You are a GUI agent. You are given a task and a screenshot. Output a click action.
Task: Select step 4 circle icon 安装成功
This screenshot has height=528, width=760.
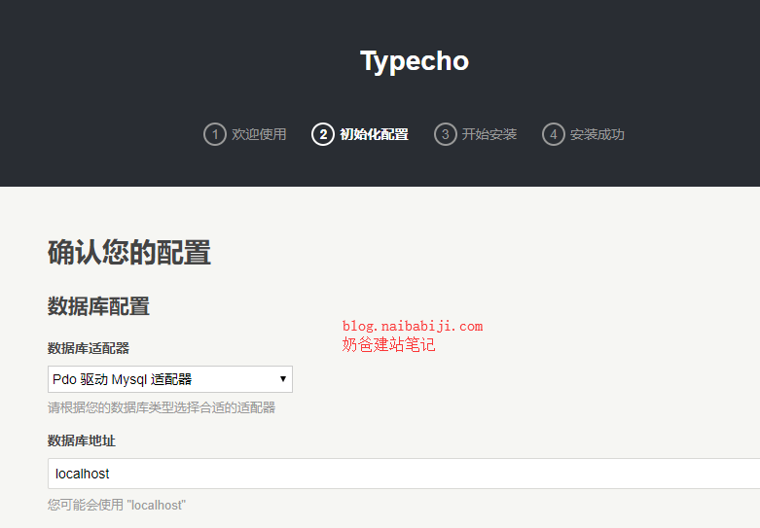pos(554,134)
